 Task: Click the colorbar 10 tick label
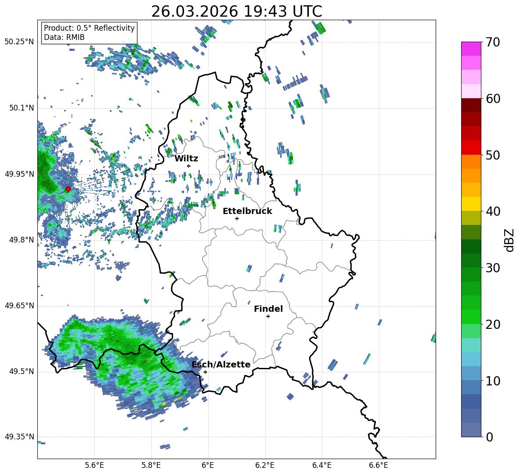493,381
